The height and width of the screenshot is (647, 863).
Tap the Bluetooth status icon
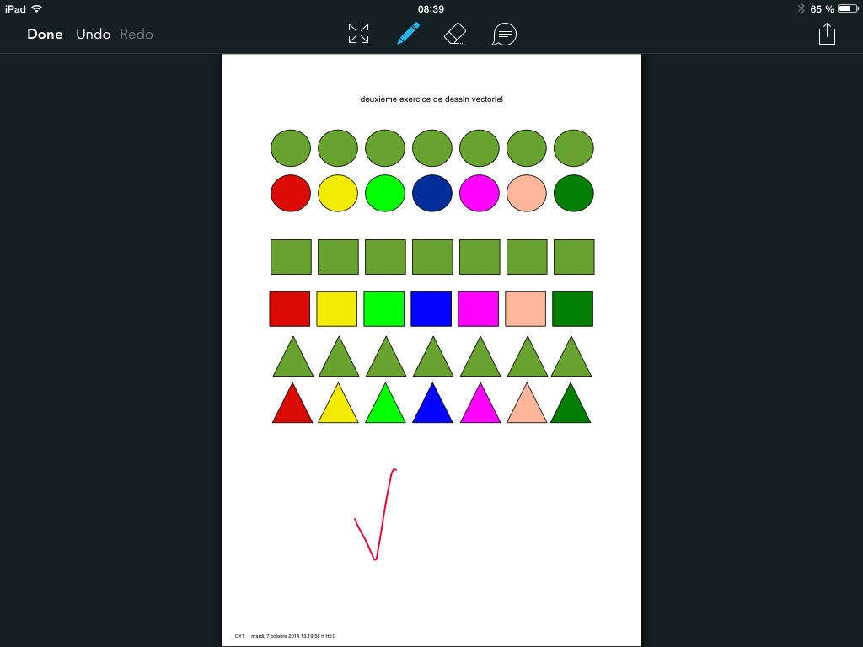click(801, 8)
